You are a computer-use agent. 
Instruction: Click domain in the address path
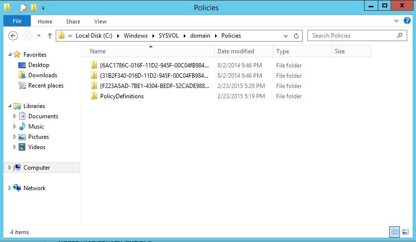(x=200, y=36)
